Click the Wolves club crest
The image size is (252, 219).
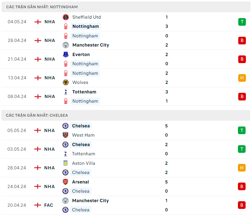click(66, 82)
